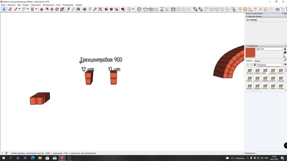Open the Shape tool dropdown arrow

pos(36,9)
